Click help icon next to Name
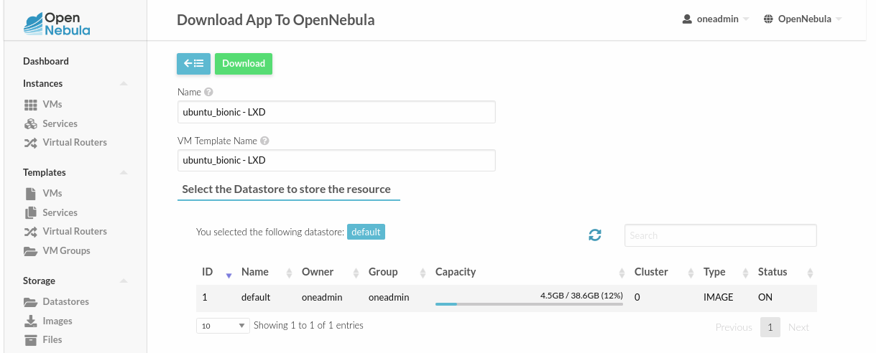The height and width of the screenshot is (353, 876). tap(208, 92)
